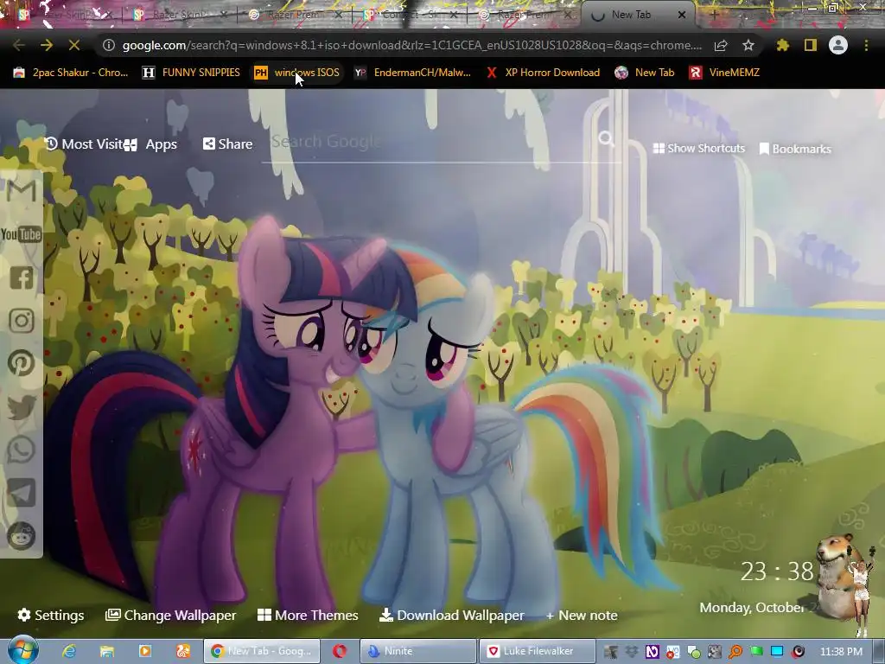
Task: Click the share page icon
Action: click(x=721, y=45)
